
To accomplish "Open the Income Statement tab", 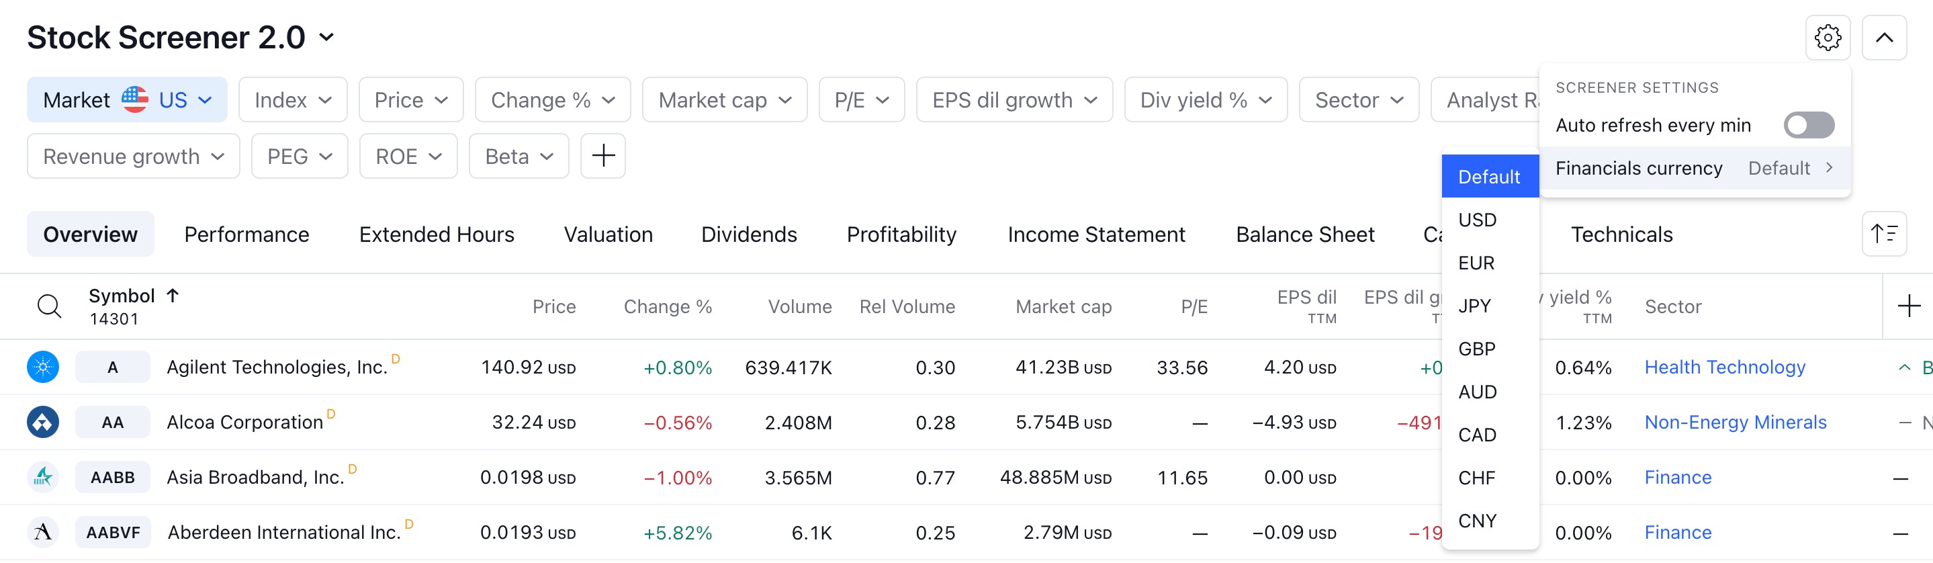I will [1095, 234].
